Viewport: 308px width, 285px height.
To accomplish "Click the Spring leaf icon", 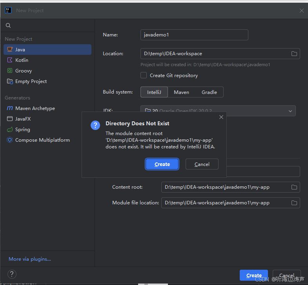I will 10,129.
